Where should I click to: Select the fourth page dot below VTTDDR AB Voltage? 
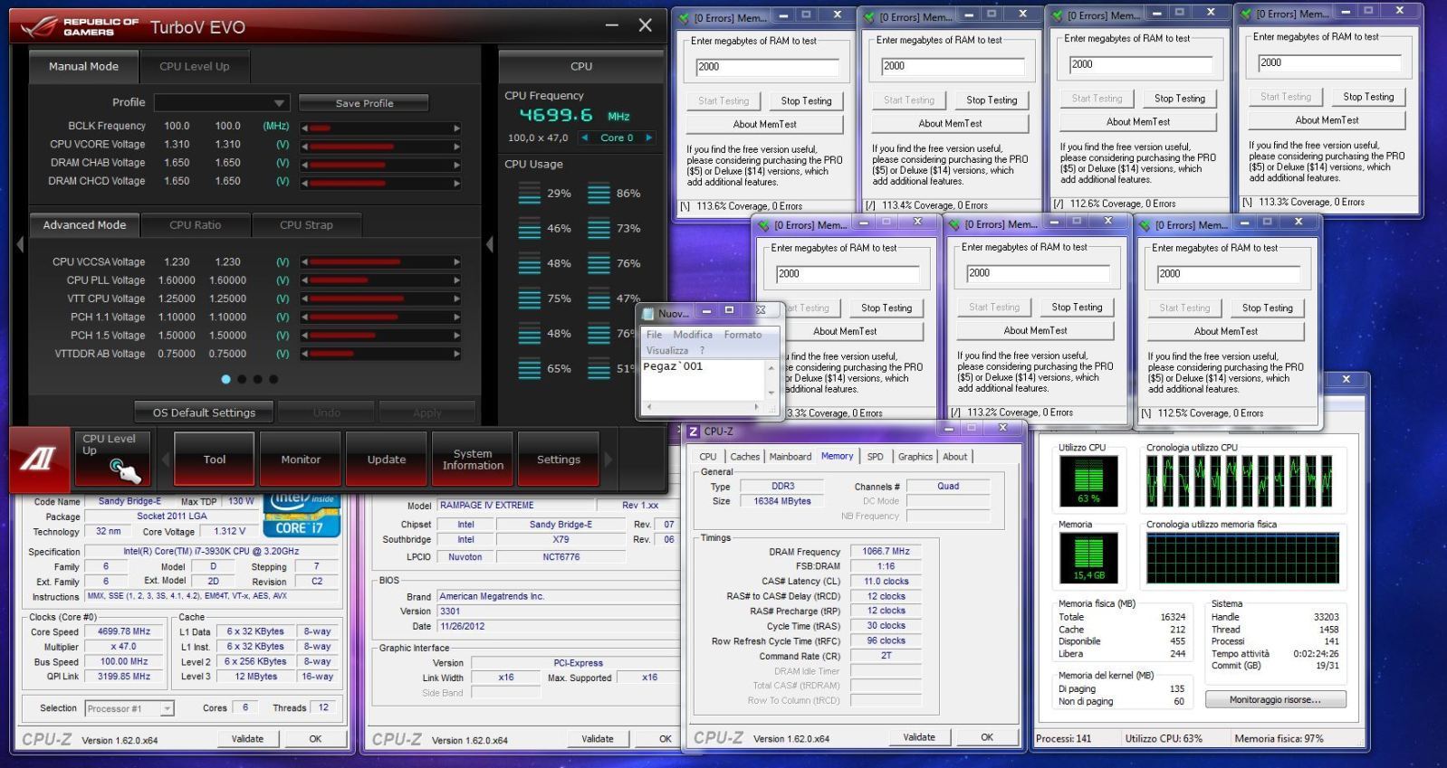pos(273,379)
